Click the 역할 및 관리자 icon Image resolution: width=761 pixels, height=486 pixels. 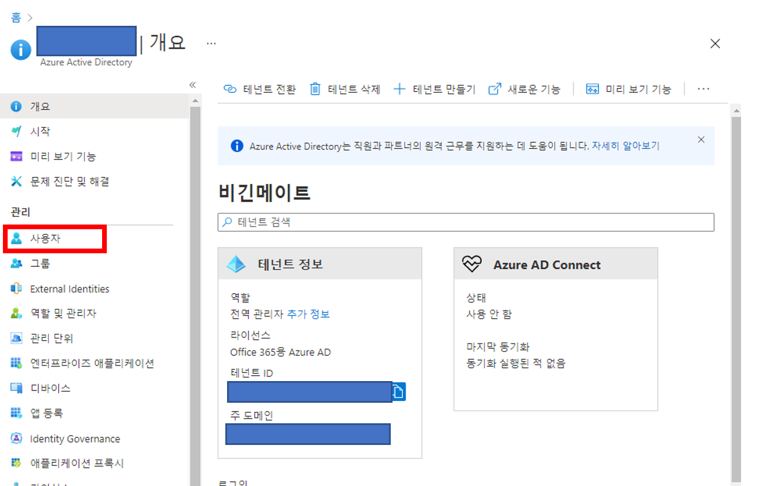pos(16,314)
